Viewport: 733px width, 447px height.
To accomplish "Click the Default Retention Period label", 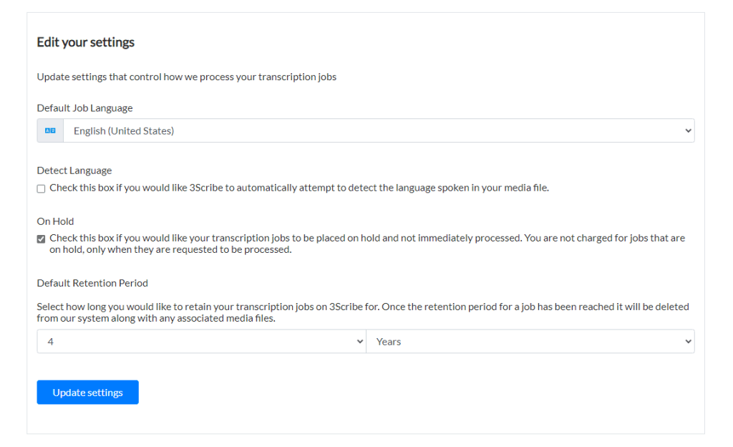I will [92, 283].
